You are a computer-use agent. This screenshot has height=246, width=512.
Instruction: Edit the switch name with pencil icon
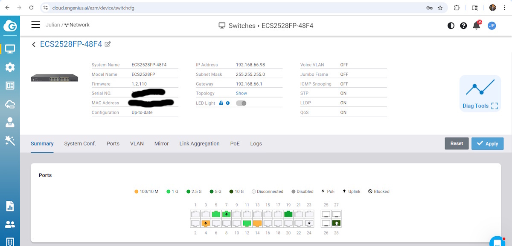(108, 44)
